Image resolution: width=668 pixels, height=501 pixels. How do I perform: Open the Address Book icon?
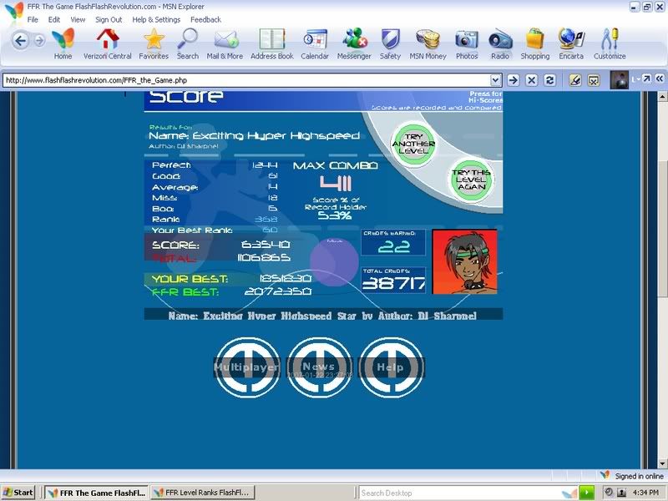272,39
